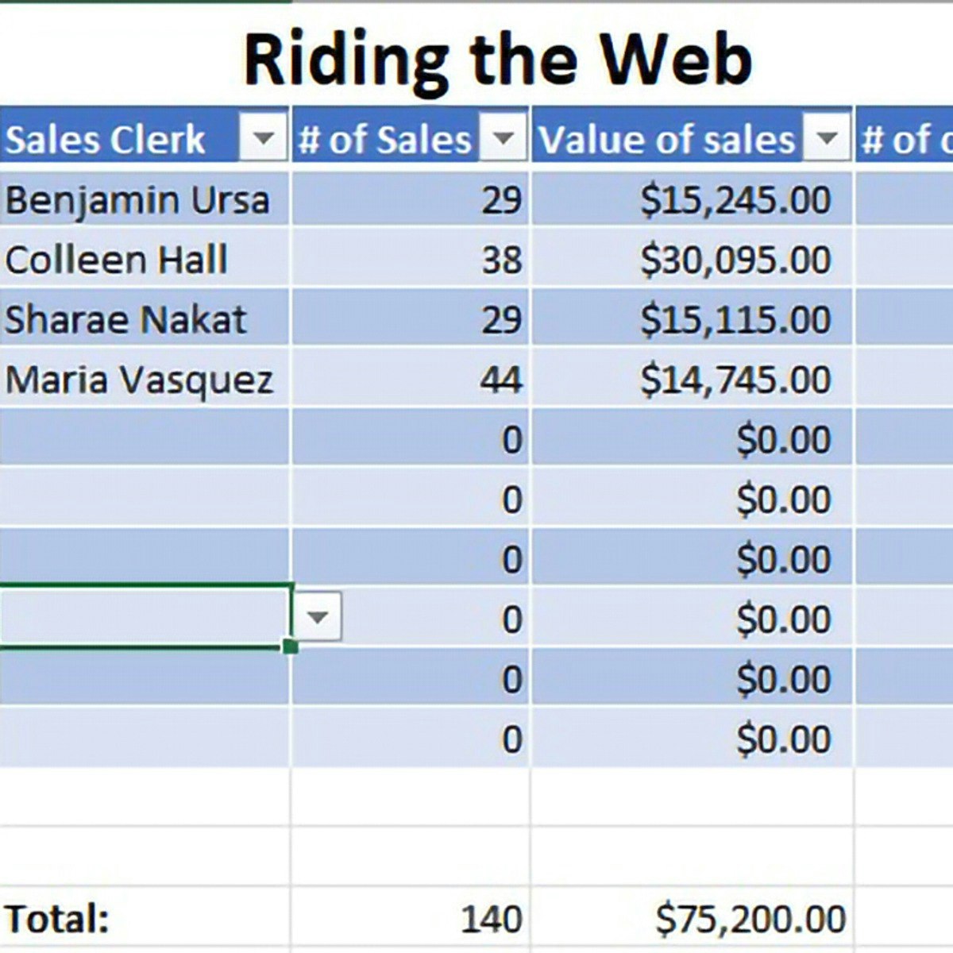This screenshot has height=953, width=953.
Task: Select the $75,200.00 total value cell
Action: (750, 919)
